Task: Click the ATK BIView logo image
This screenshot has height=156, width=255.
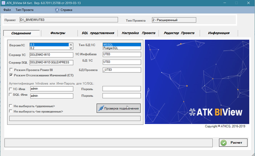Action: click(x=197, y=82)
